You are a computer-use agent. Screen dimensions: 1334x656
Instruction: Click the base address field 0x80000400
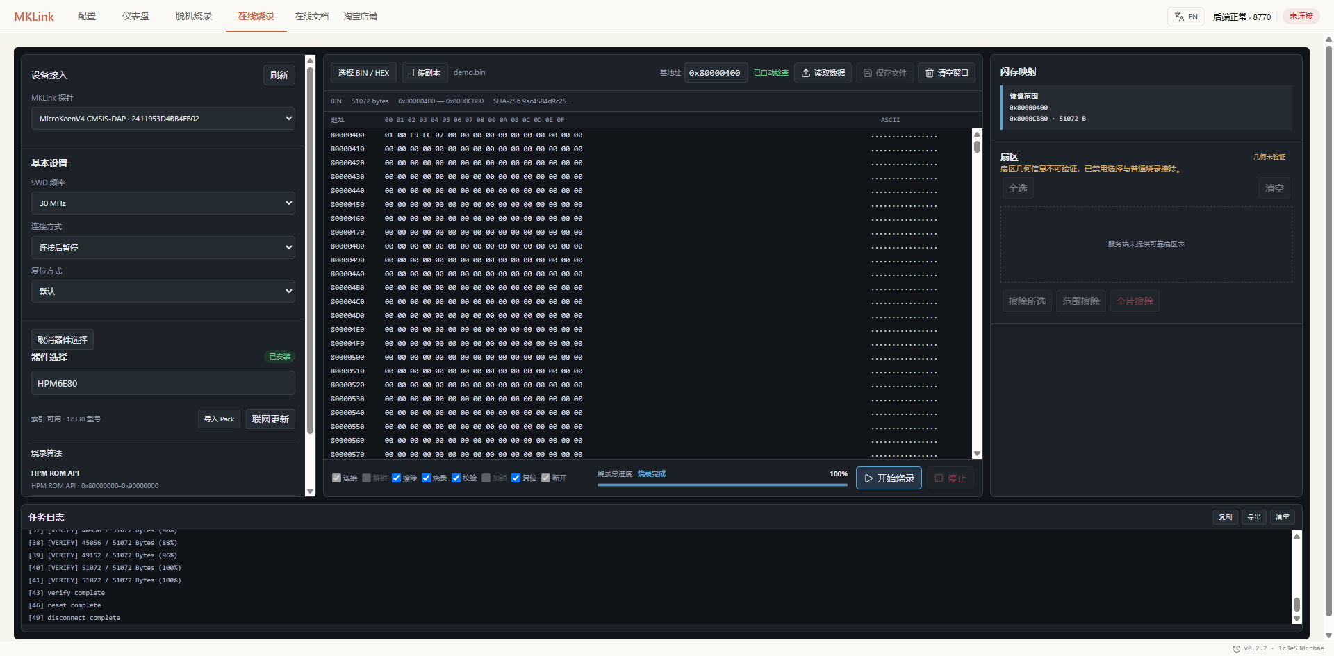(716, 73)
